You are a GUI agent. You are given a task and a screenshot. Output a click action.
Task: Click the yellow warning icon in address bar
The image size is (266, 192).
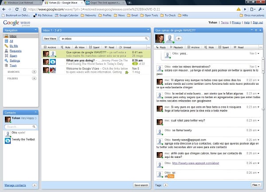coord(239,9)
